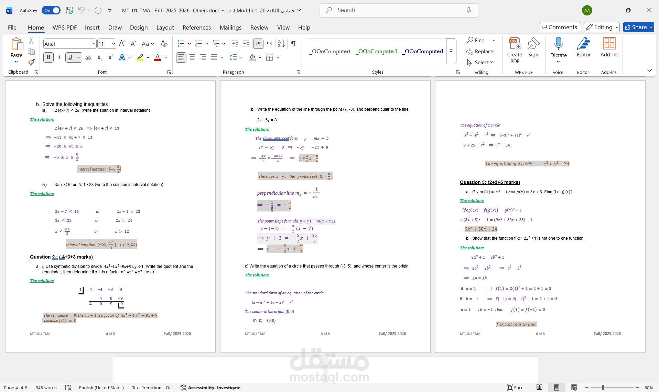659x392 pixels.
Task: Apply the red font color
Action: 158,57
